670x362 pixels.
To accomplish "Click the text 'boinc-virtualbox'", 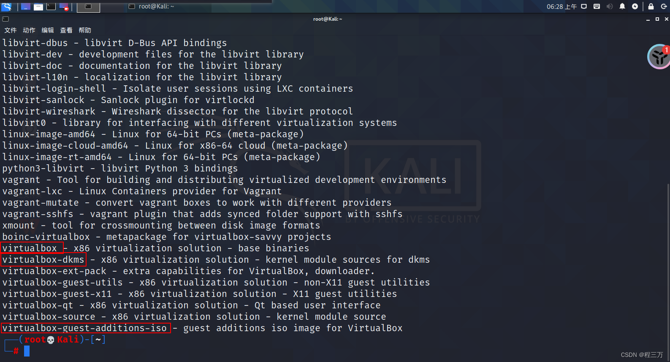I will click(x=46, y=237).
